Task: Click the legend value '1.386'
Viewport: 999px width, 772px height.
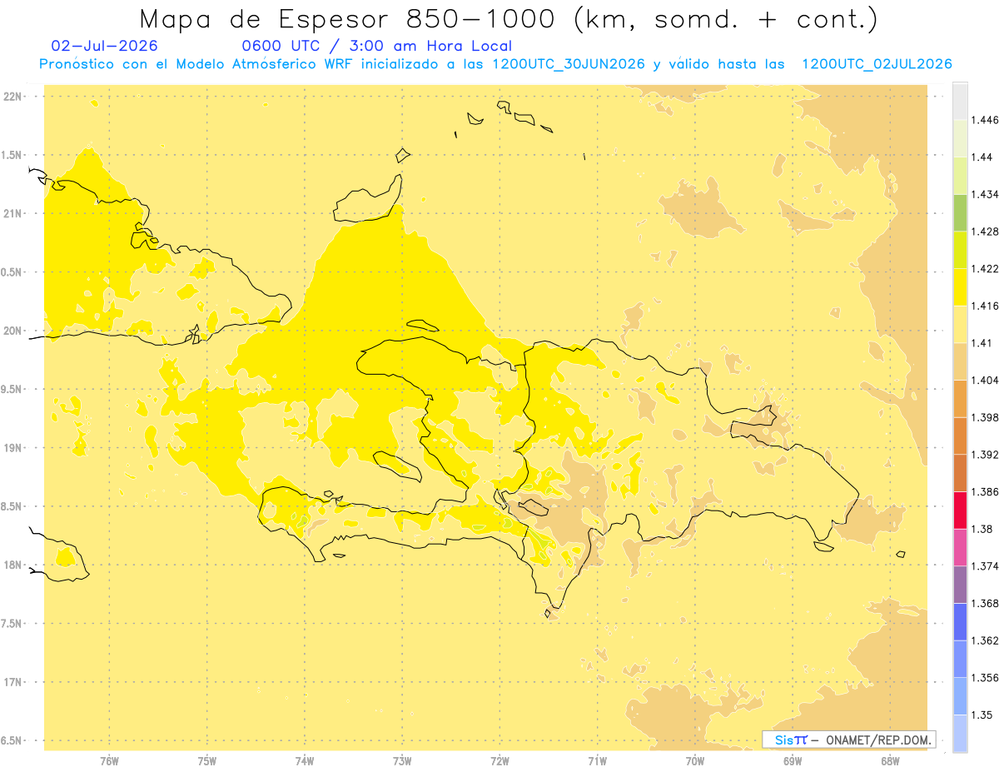Action: click(x=986, y=492)
